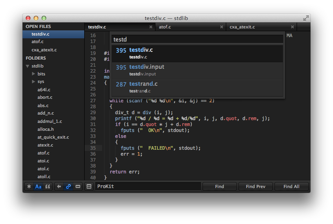Click line number 16 in the gutter
The height and width of the screenshot is (224, 333).
click(x=93, y=36)
